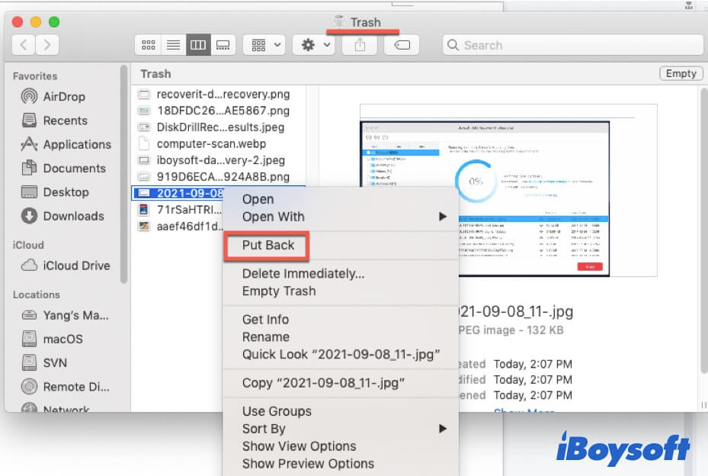Expand the Sort By submenu
This screenshot has width=708, height=476.
(341, 429)
